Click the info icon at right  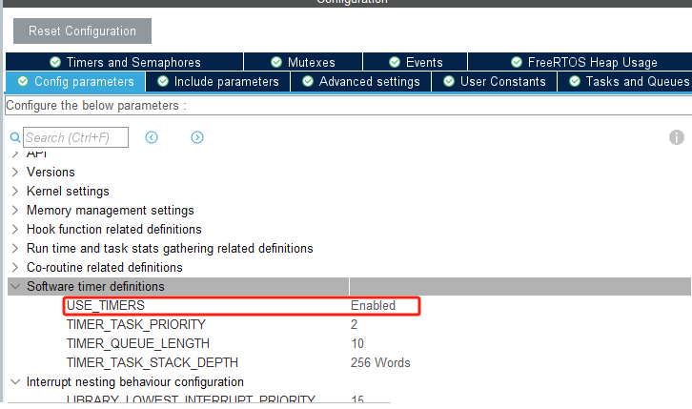click(x=676, y=137)
